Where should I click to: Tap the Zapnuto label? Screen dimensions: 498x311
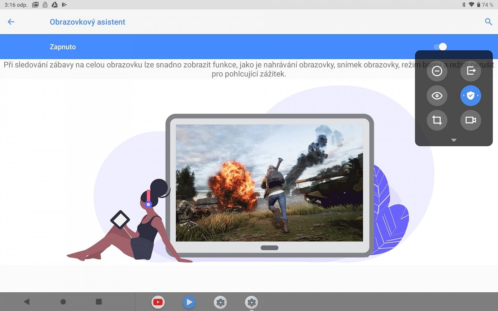[x=63, y=47]
